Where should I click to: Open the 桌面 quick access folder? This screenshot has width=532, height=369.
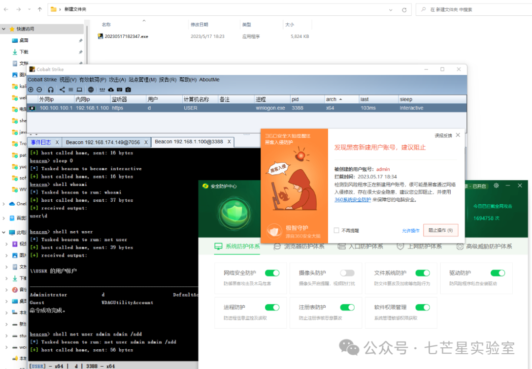point(24,40)
